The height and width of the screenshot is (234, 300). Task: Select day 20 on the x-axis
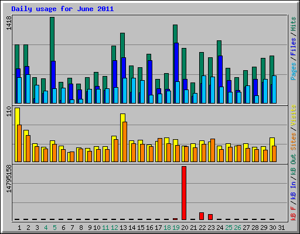(x=185, y=228)
